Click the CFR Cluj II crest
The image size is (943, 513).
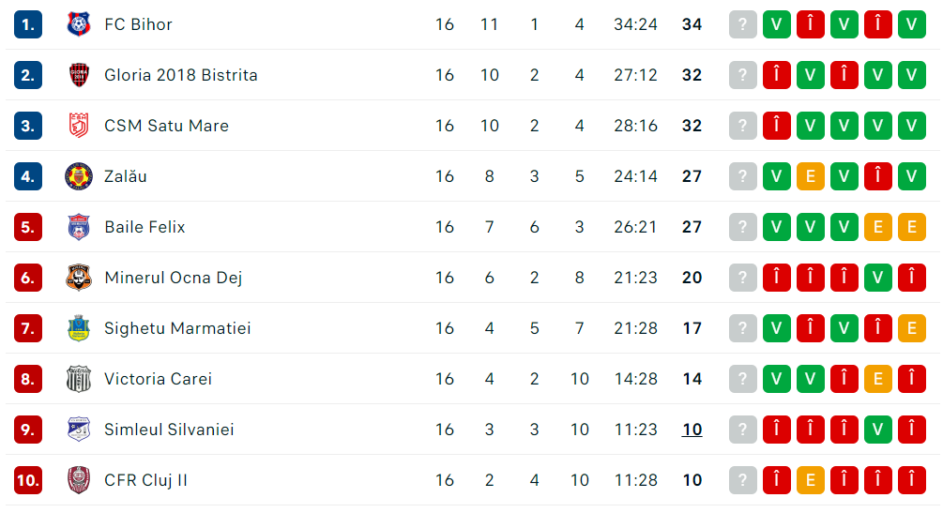pos(79,480)
